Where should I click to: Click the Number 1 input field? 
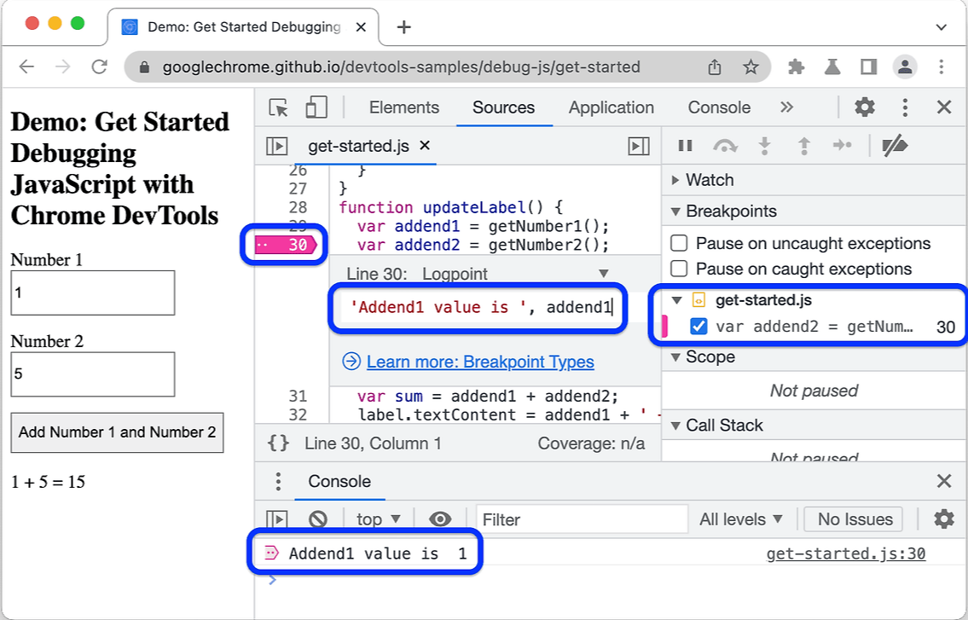[93, 293]
